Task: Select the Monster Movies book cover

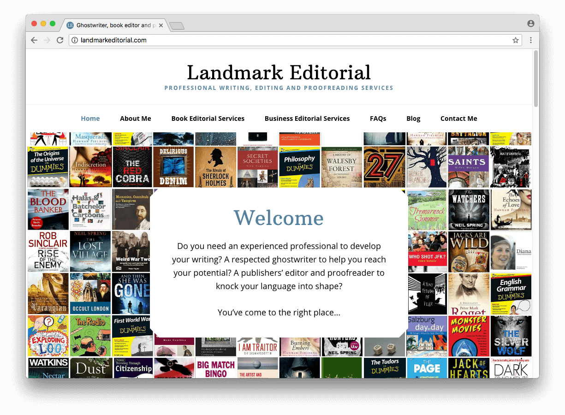Action: (469, 336)
